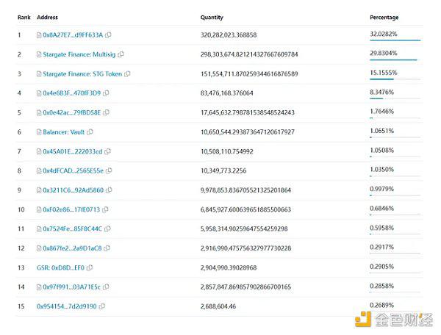Open holder 0x45A01E...222033cd

(73, 151)
